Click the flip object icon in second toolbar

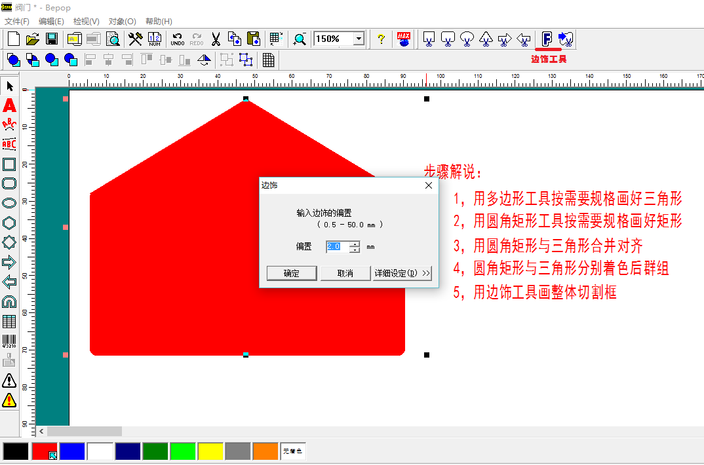pyautogui.click(x=204, y=60)
